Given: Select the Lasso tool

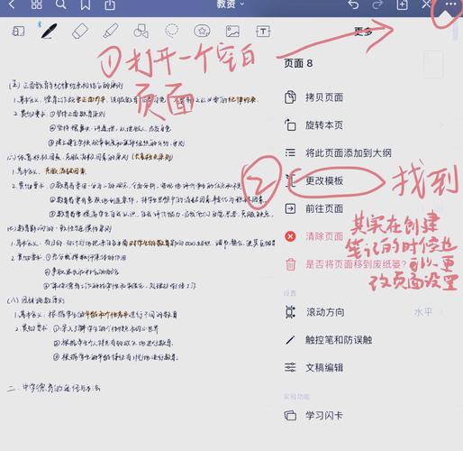Looking at the screenshot, I should click(172, 31).
